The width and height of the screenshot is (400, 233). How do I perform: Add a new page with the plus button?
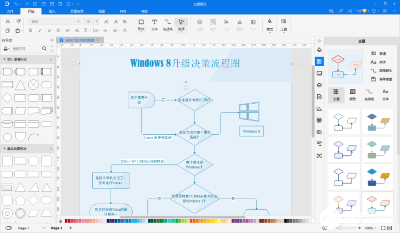[71, 228]
